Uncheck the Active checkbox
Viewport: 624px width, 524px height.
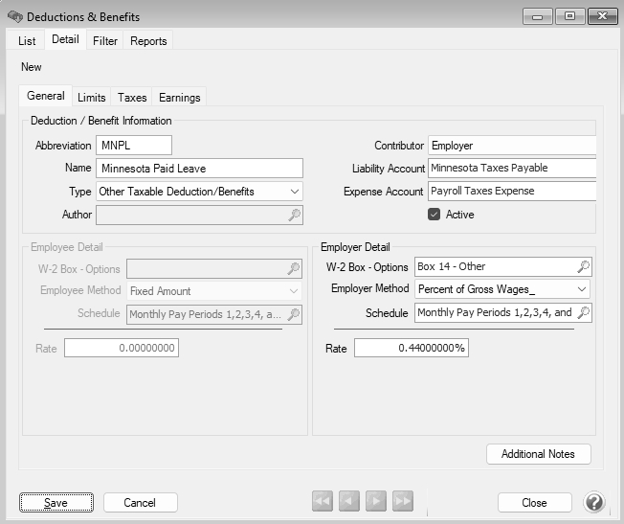434,215
